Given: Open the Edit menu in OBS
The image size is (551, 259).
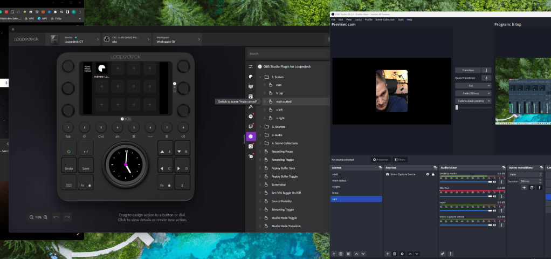Looking at the screenshot, I should (x=341, y=20).
